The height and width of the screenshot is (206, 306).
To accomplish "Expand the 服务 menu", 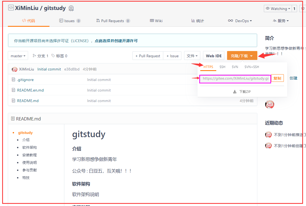I will point(281,21).
